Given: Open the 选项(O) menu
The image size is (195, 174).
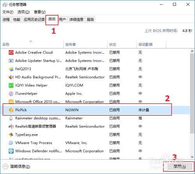Looking at the screenshot, I should click(24, 12).
